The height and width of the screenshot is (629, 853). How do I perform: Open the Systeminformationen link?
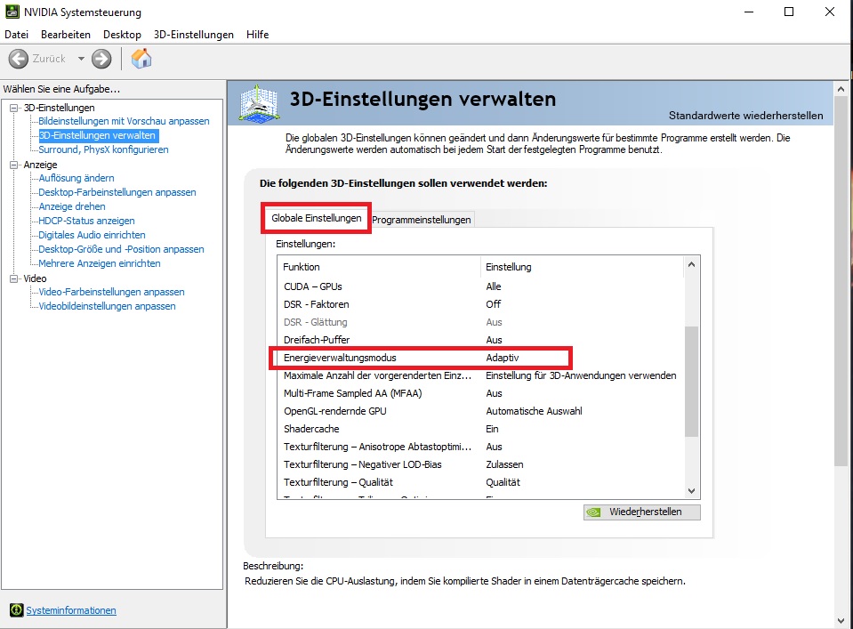pos(71,610)
